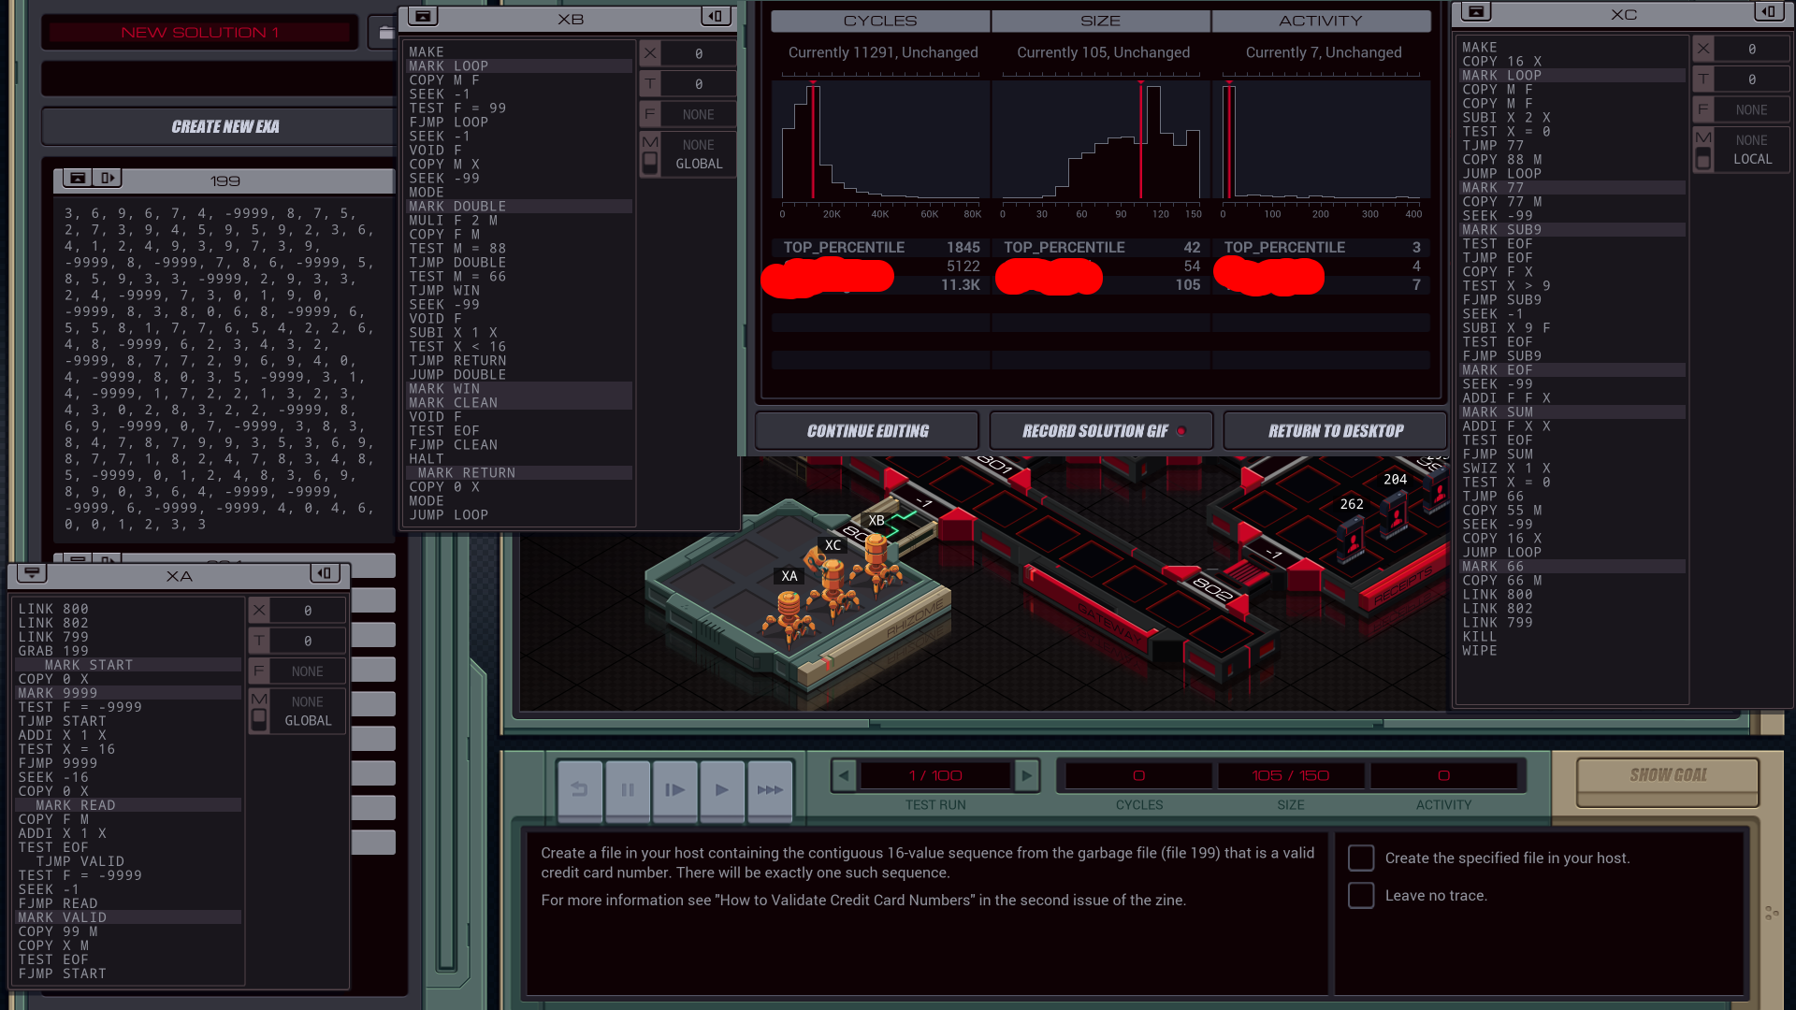Collapse file 199 window
1796x1010 pixels.
[x=78, y=178]
